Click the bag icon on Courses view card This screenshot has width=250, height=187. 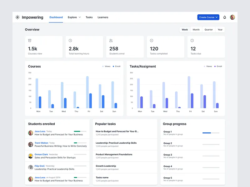pos(30,41)
